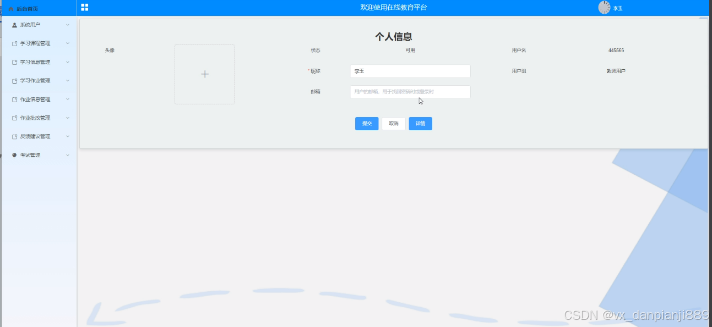Toggle the grid menu icon in header

point(84,7)
